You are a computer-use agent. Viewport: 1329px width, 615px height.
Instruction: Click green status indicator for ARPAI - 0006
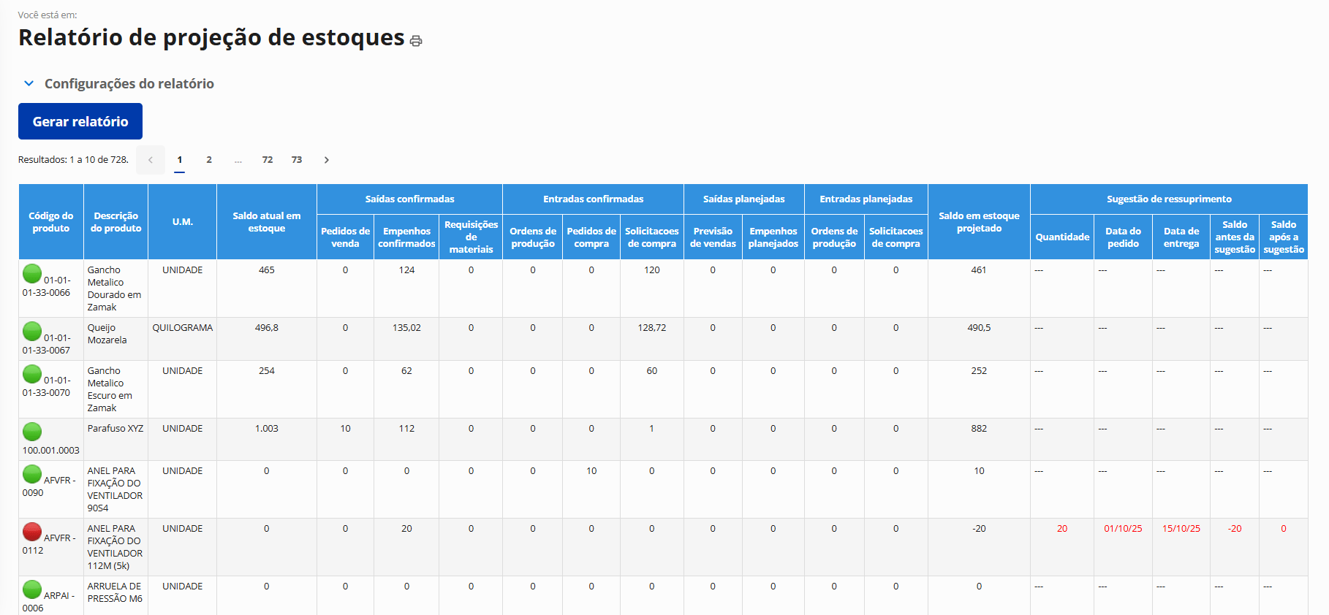point(32,589)
